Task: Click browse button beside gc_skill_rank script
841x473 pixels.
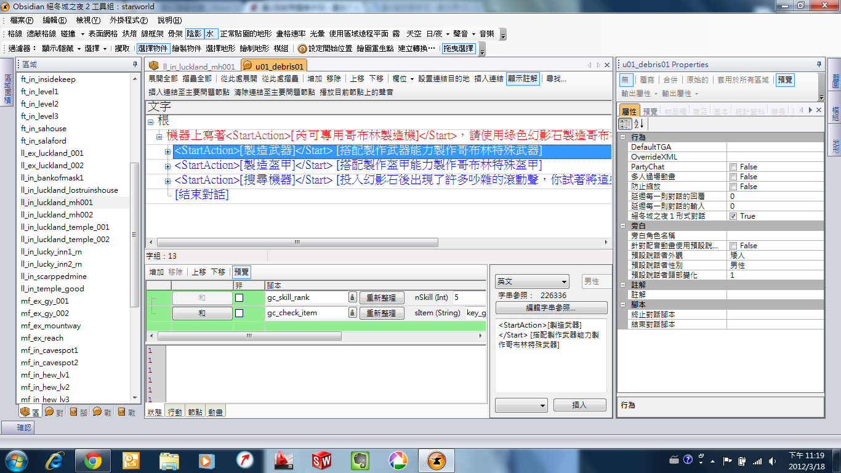Action: click(x=353, y=297)
